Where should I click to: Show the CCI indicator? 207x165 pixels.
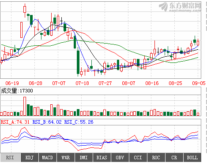coord(138,158)
